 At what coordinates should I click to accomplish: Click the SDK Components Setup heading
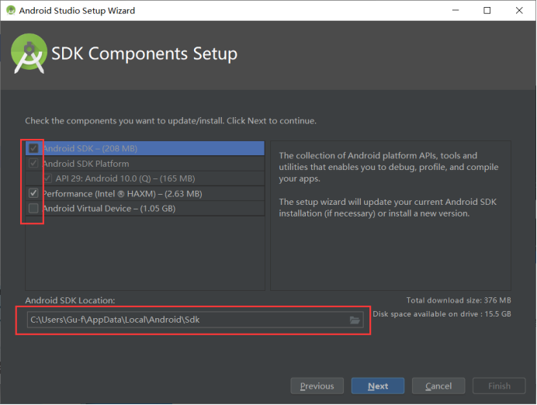click(144, 54)
